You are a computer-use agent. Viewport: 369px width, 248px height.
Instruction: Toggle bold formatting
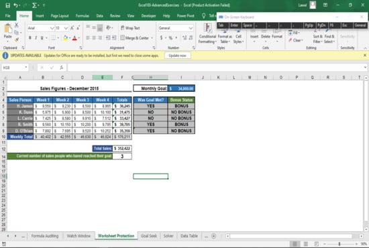click(30, 38)
